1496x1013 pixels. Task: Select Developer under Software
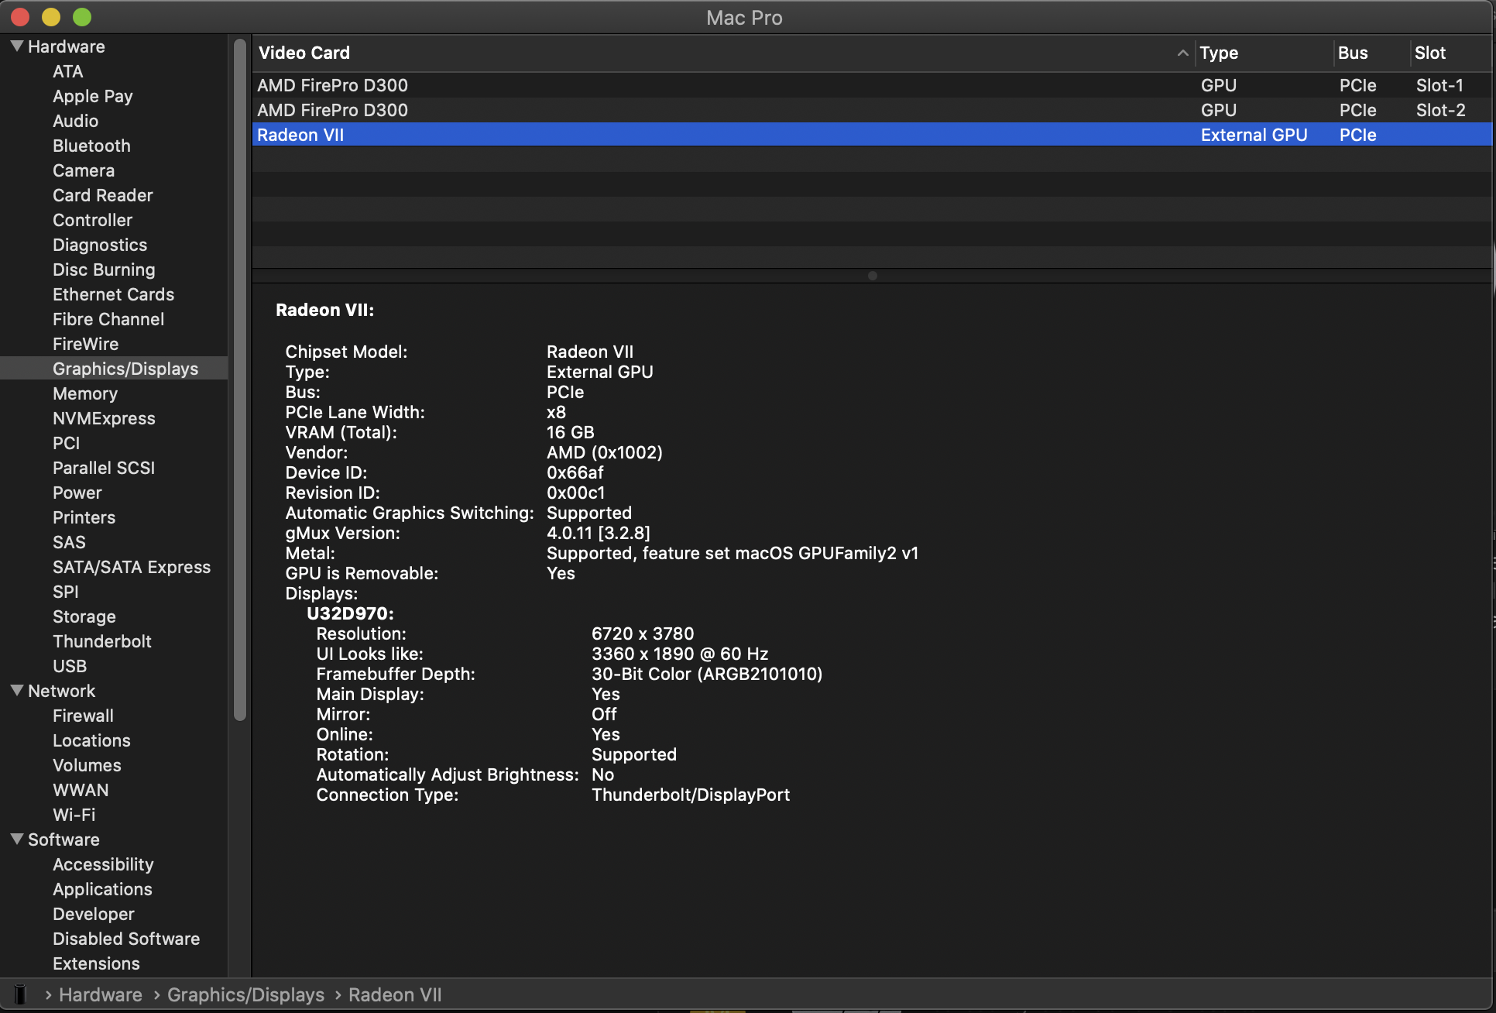(94, 914)
